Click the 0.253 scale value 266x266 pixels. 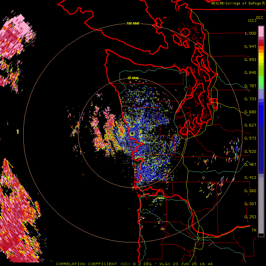250,217
